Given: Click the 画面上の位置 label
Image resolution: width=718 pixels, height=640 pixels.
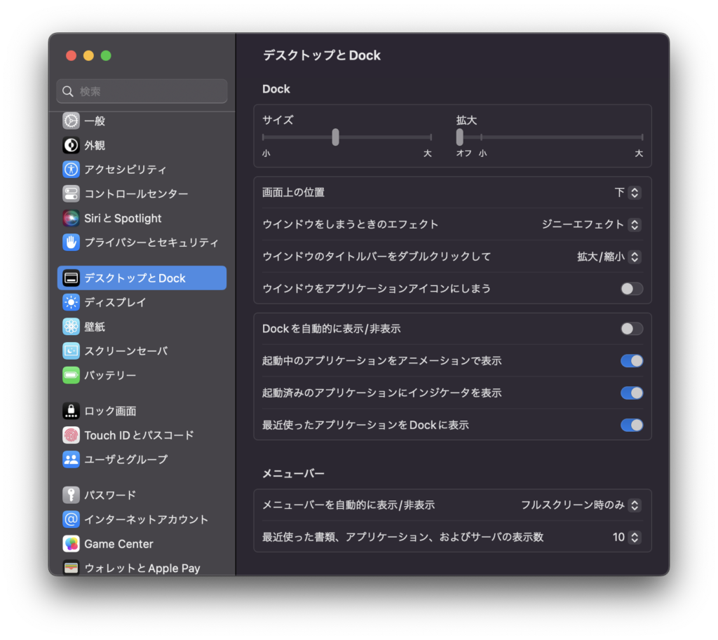Looking at the screenshot, I should 293,192.
